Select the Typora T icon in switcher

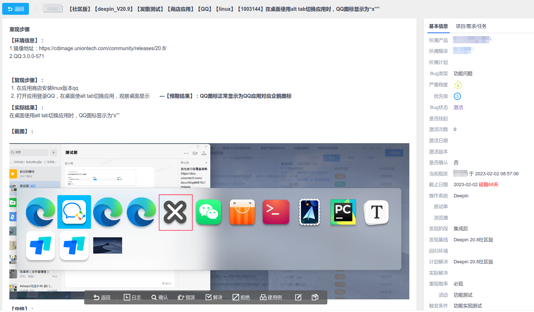[376, 212]
